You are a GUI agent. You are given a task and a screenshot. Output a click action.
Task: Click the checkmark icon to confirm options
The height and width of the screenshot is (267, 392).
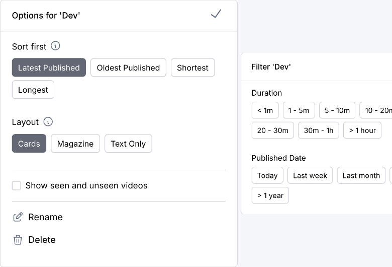tap(216, 14)
